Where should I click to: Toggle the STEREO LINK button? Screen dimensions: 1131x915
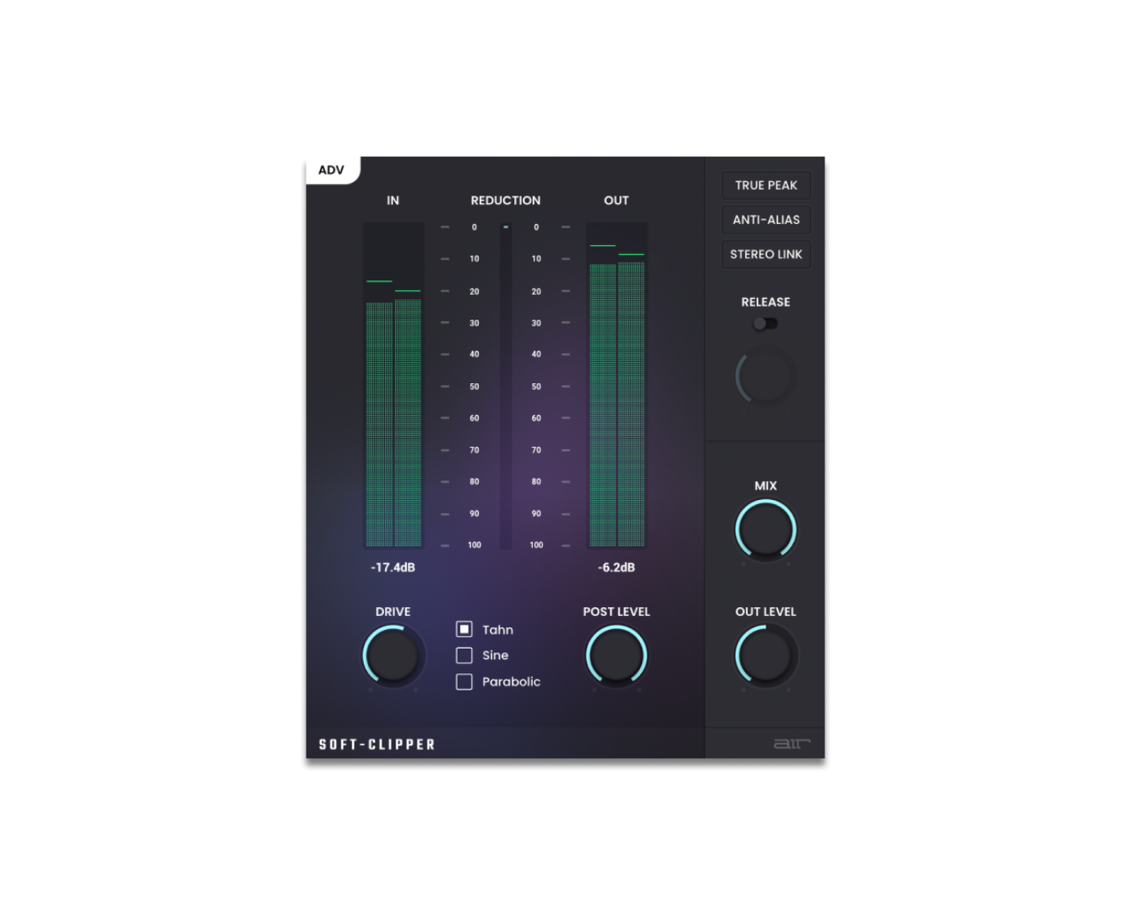point(766,254)
